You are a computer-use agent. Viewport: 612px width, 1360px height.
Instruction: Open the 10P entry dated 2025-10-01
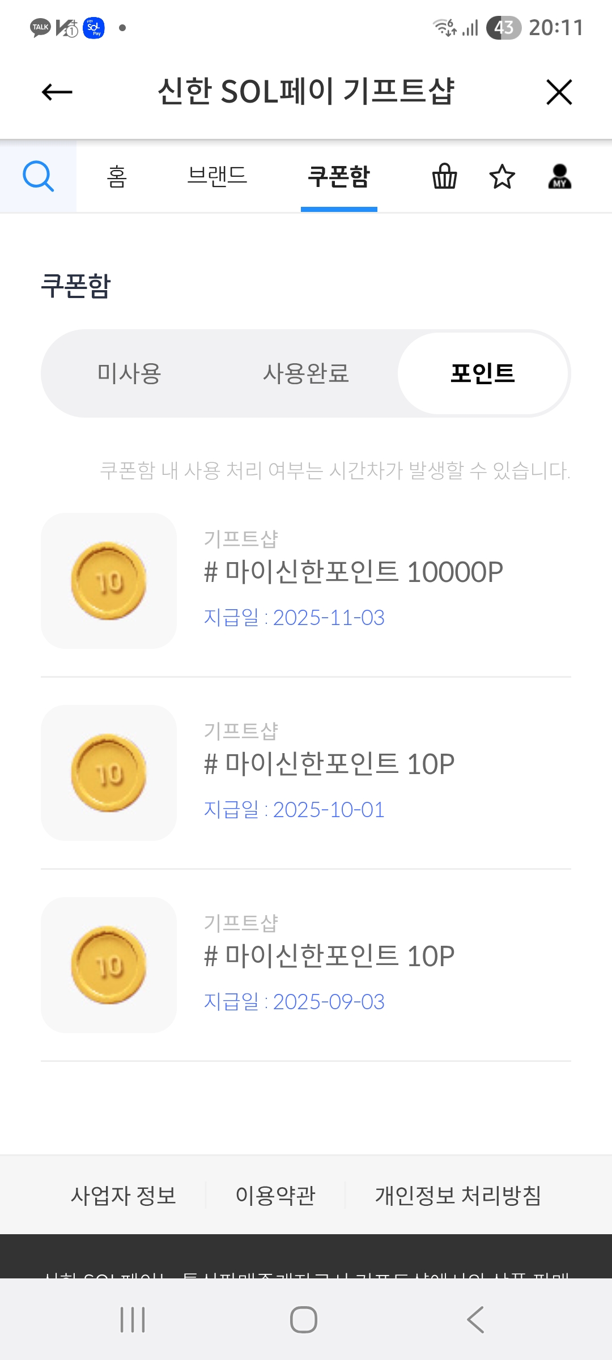pyautogui.click(x=329, y=764)
